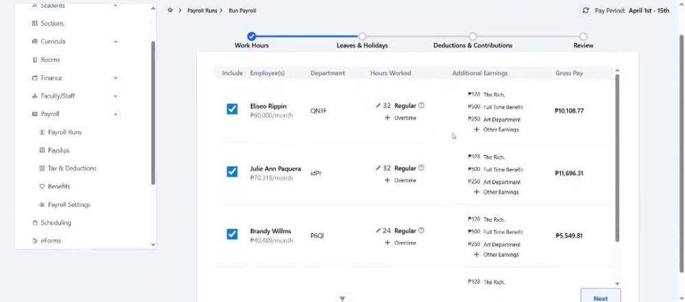The height and width of the screenshot is (302, 685).
Task: Expand the Faculty/Staff sidebar chevron
Action: click(x=115, y=96)
